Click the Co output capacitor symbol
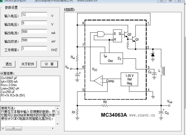The image size is (186, 135). pos(161,112)
